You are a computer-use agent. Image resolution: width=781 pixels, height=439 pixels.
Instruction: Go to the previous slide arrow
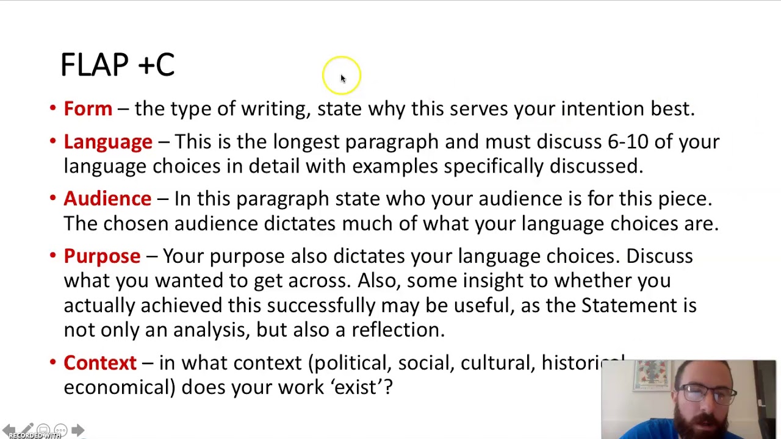9,430
